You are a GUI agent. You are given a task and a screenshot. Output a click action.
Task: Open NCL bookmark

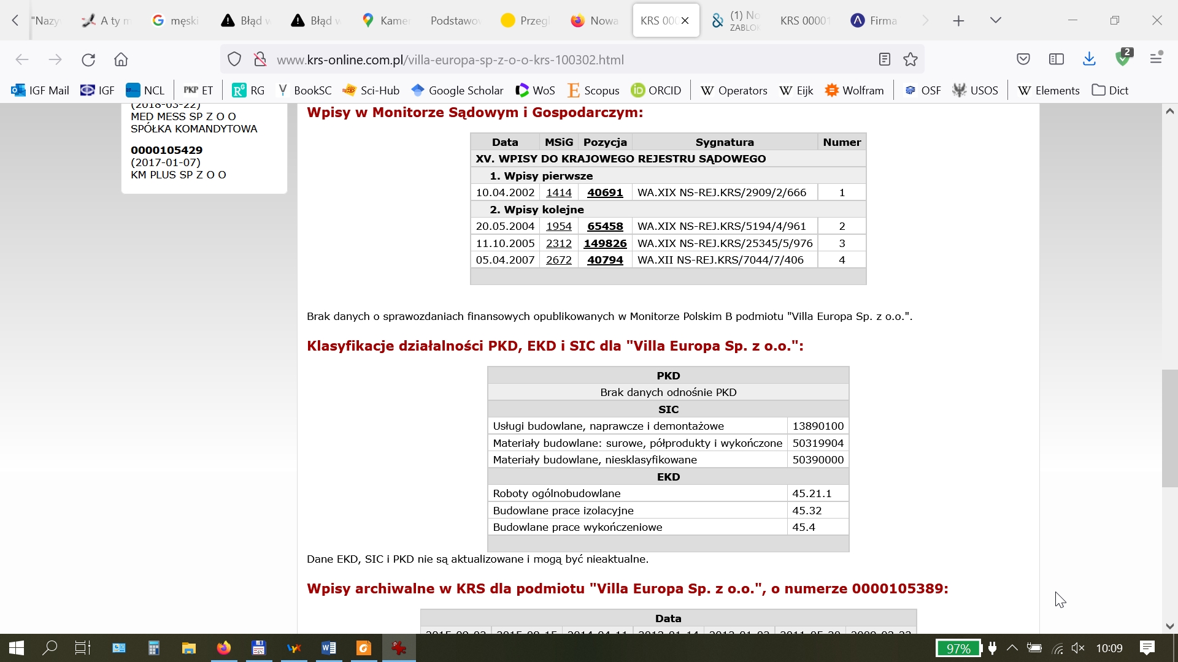(145, 91)
